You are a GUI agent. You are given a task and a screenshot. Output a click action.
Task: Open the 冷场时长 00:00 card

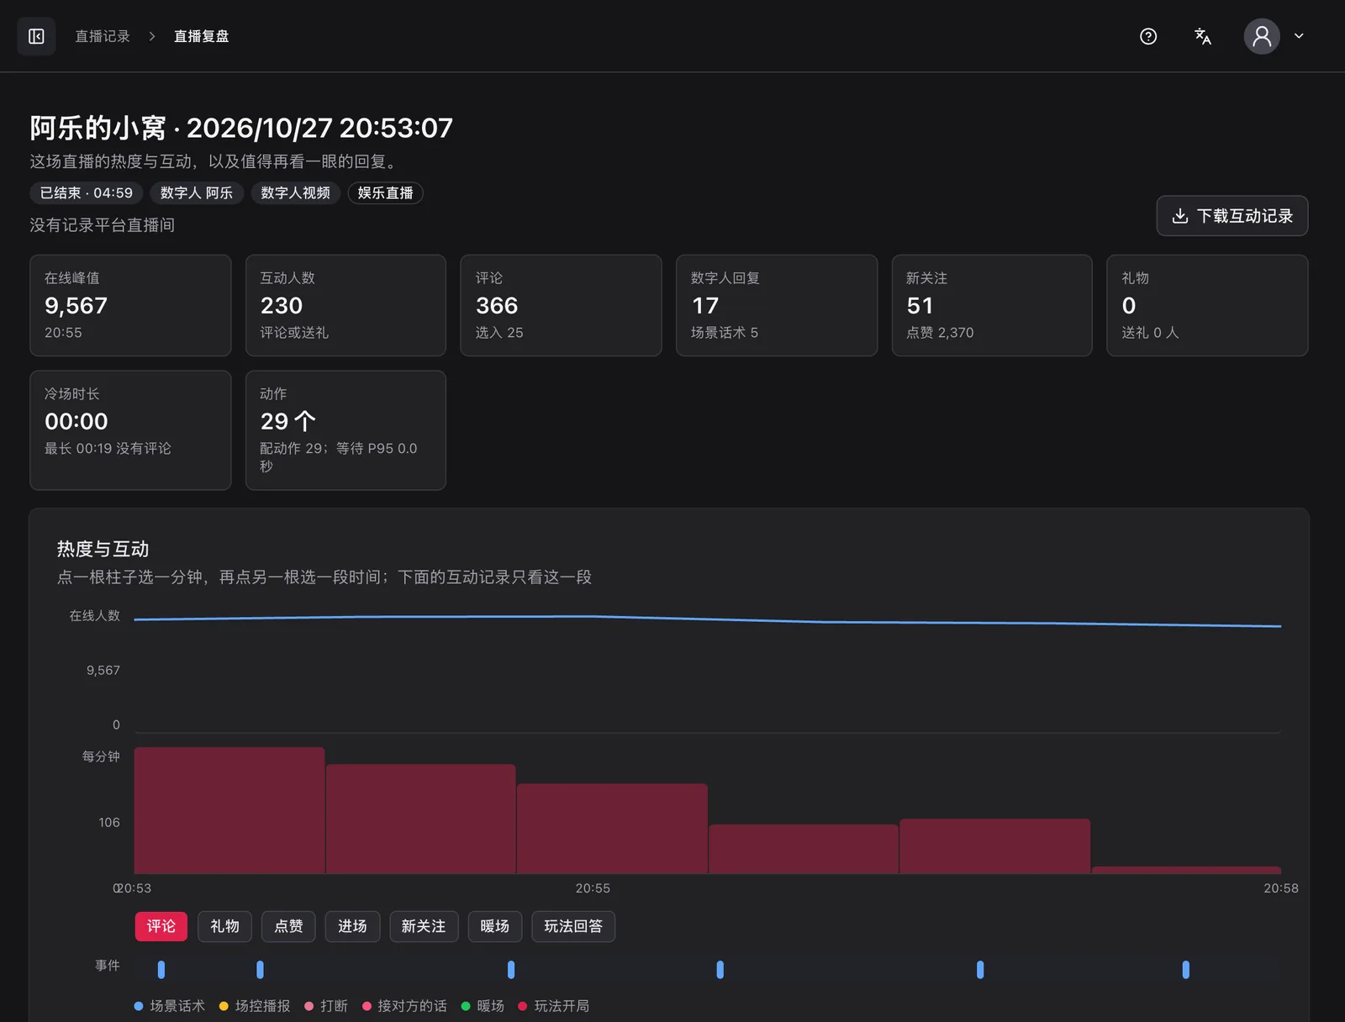(130, 430)
